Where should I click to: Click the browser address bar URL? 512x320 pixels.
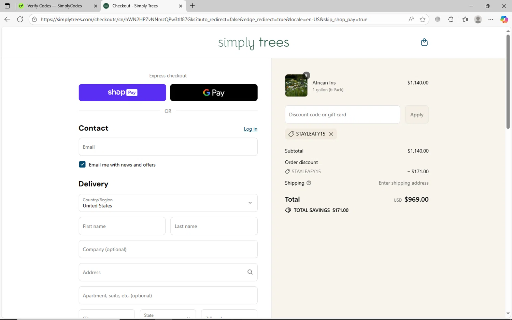(x=204, y=19)
